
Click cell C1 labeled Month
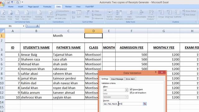(68, 36)
